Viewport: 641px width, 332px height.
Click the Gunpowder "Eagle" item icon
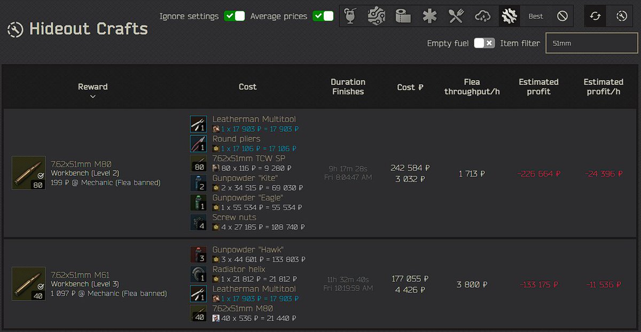(198, 202)
